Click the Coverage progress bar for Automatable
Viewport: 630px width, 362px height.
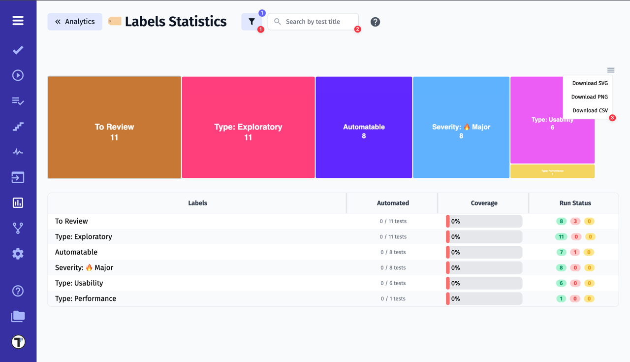pos(484,252)
